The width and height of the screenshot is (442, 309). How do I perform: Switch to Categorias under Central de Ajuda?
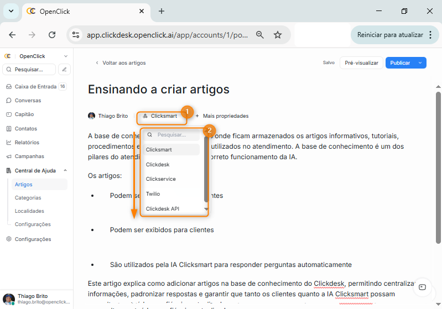[28, 198]
